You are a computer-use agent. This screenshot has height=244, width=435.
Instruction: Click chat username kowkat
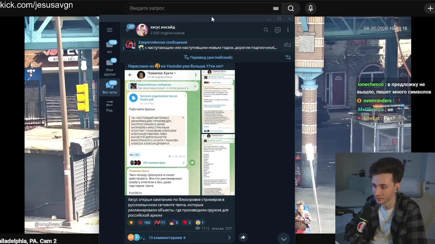371,118
